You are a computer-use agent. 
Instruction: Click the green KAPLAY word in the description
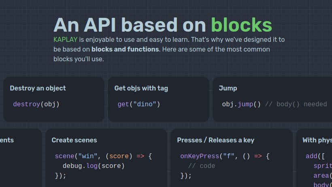click(65, 40)
